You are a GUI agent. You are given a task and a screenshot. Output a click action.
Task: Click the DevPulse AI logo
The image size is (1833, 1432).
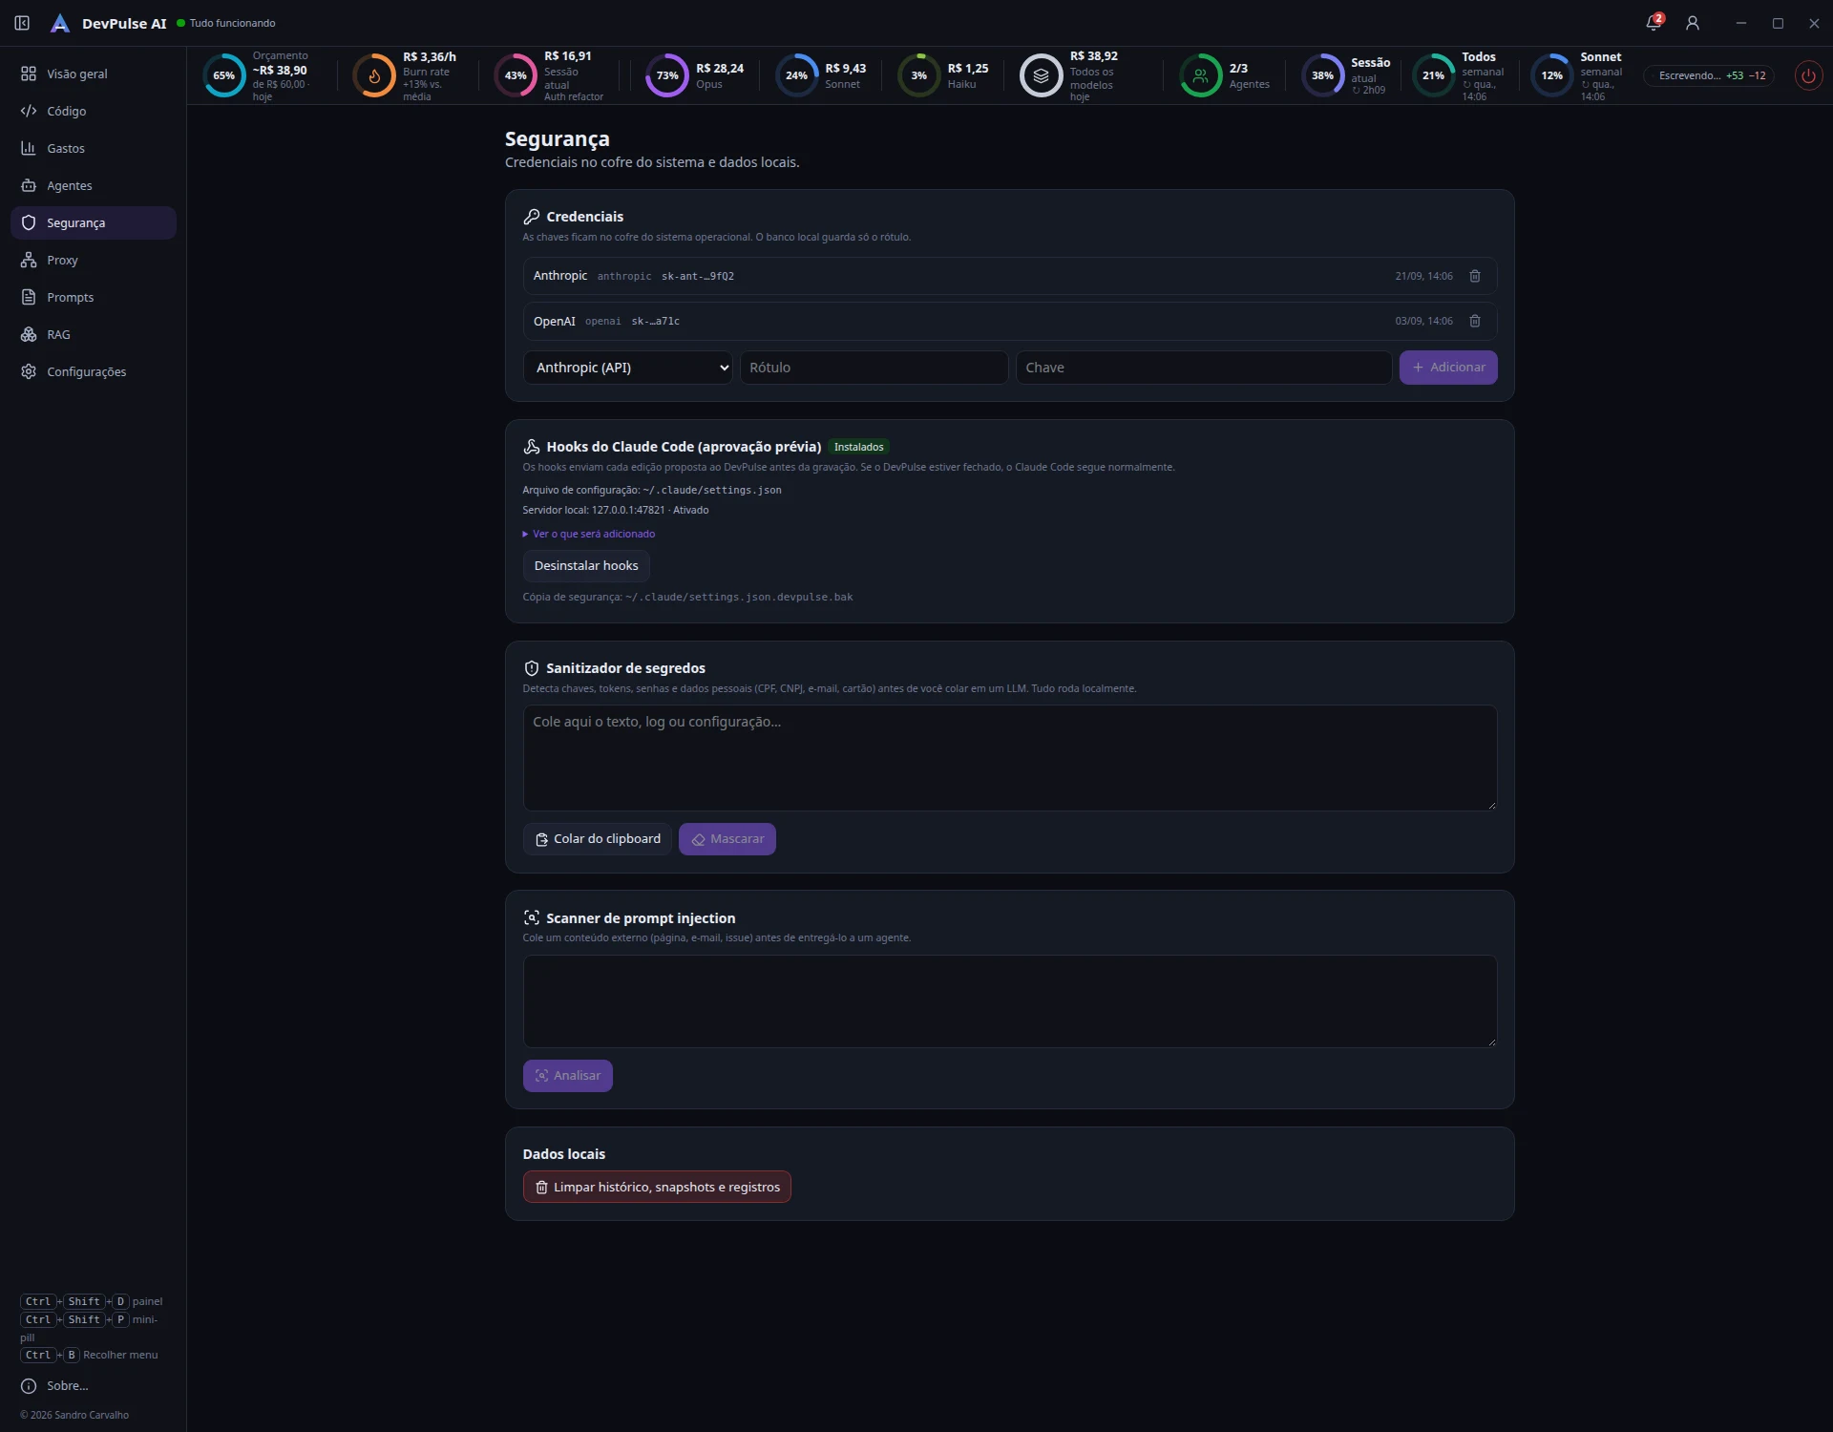tap(60, 23)
